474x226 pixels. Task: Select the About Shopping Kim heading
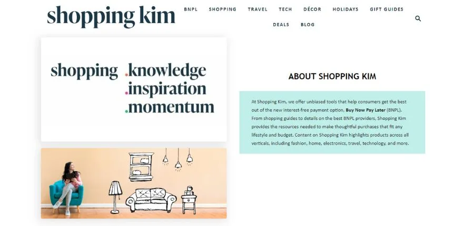[x=332, y=76]
